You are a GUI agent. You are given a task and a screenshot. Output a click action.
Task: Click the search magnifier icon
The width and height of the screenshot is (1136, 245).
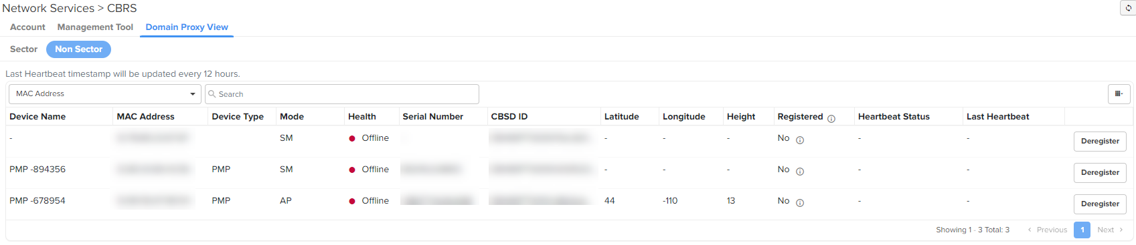[x=212, y=94]
